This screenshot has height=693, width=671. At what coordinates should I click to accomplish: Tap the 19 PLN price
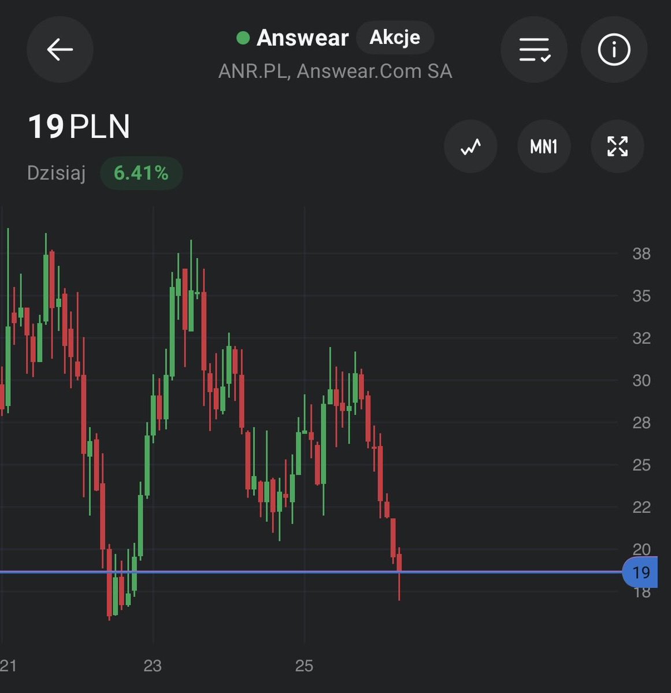click(79, 126)
